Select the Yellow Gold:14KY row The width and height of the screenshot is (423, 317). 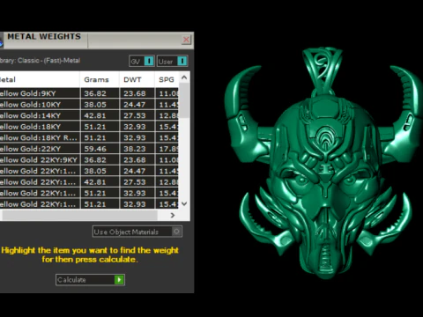tap(89, 115)
